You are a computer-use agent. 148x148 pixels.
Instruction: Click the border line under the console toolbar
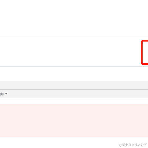click(x=74, y=98)
